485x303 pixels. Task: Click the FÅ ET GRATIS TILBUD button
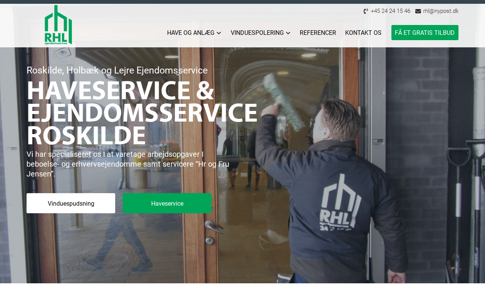point(425,33)
